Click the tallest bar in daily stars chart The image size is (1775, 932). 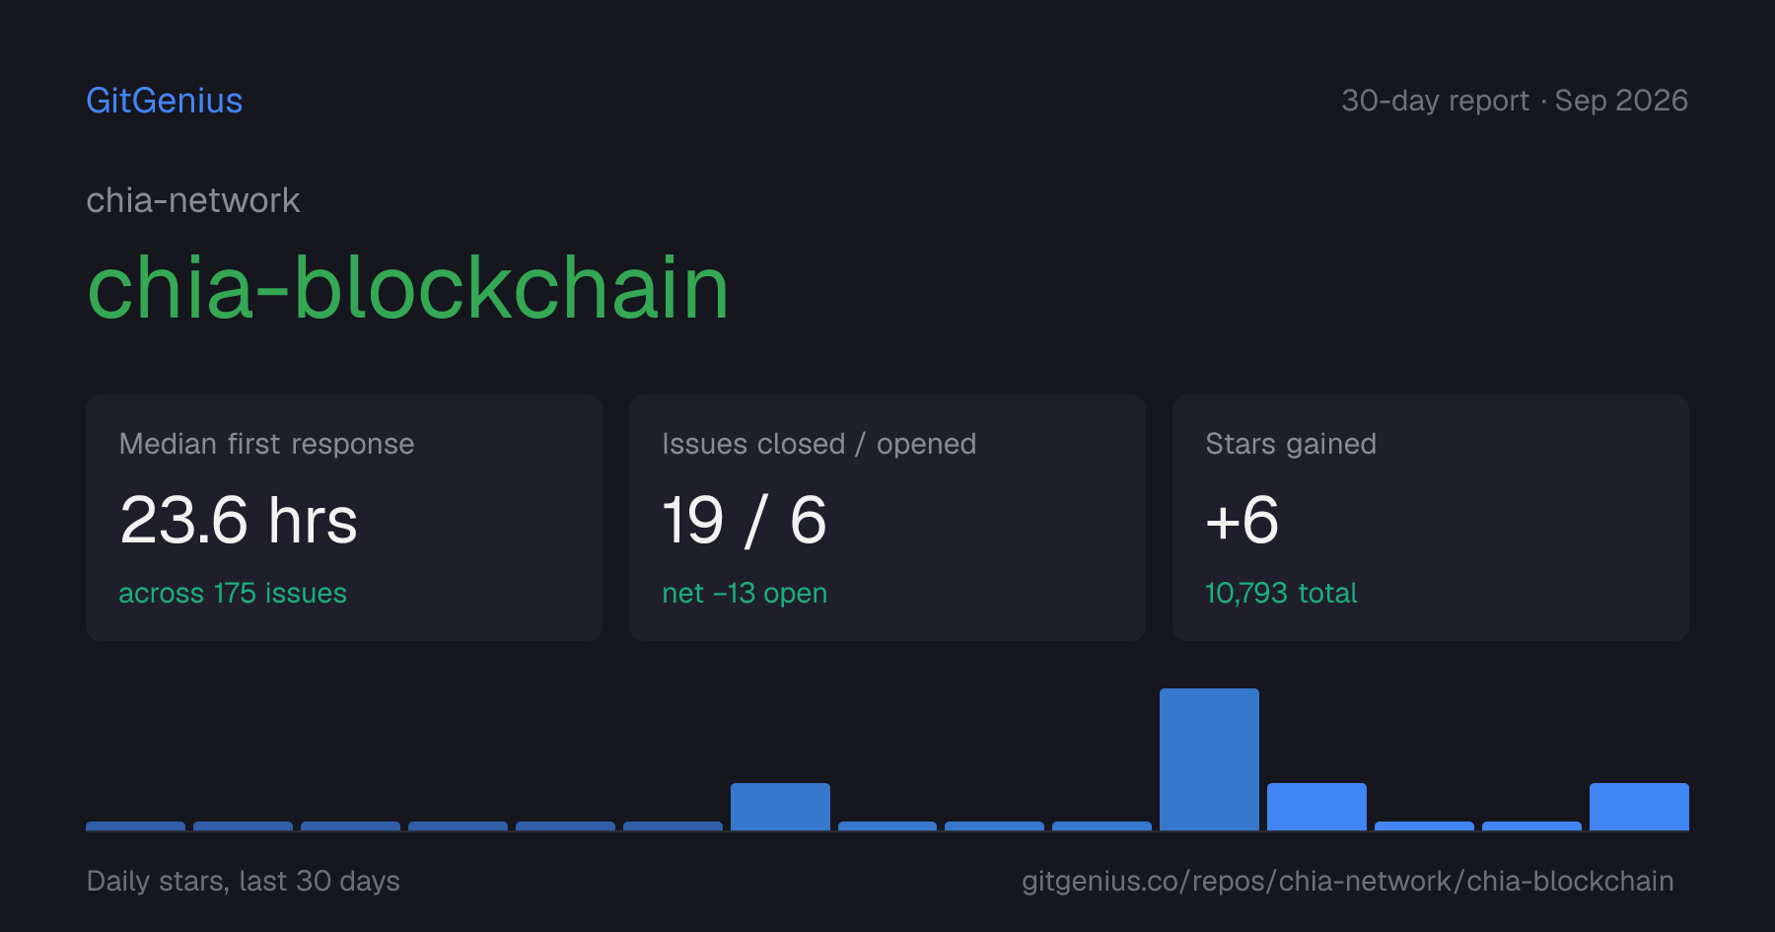pyautogui.click(x=1209, y=759)
